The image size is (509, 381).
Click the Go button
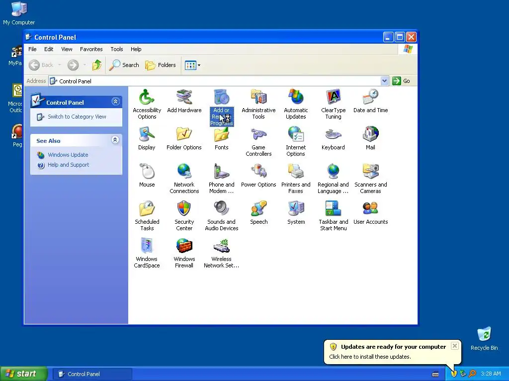pos(402,81)
